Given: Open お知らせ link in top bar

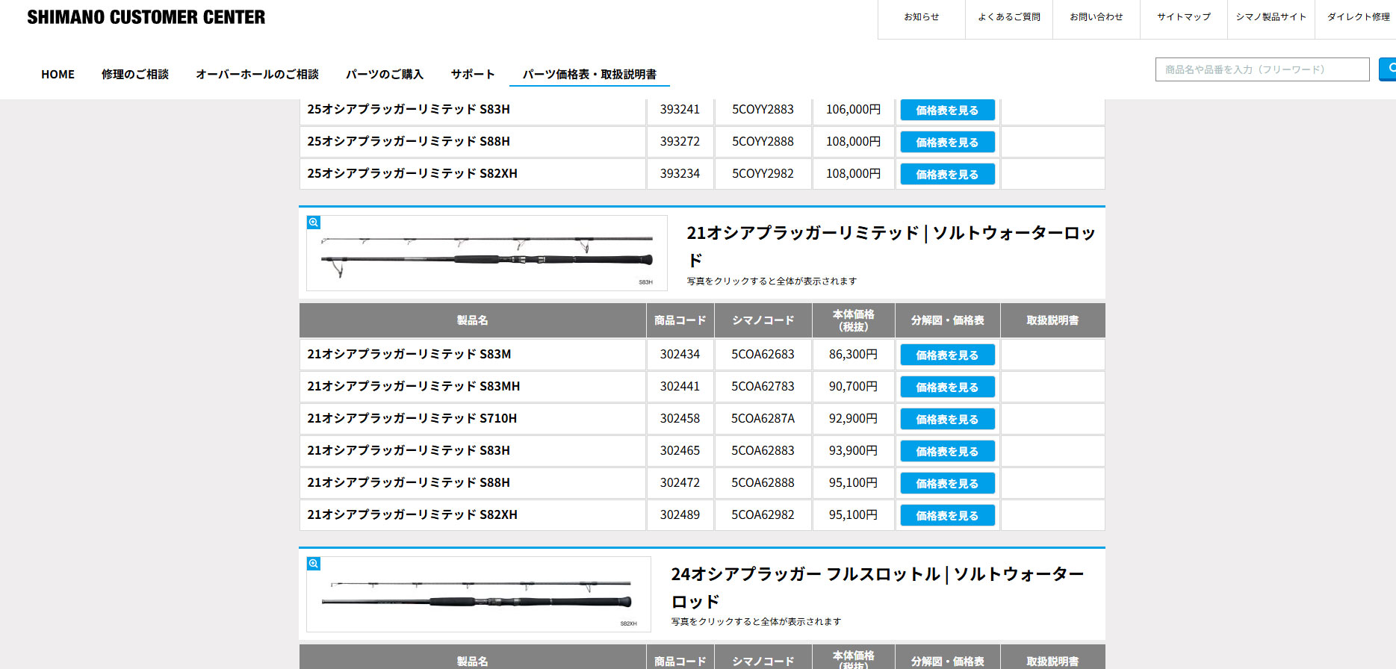Looking at the screenshot, I should [x=922, y=17].
